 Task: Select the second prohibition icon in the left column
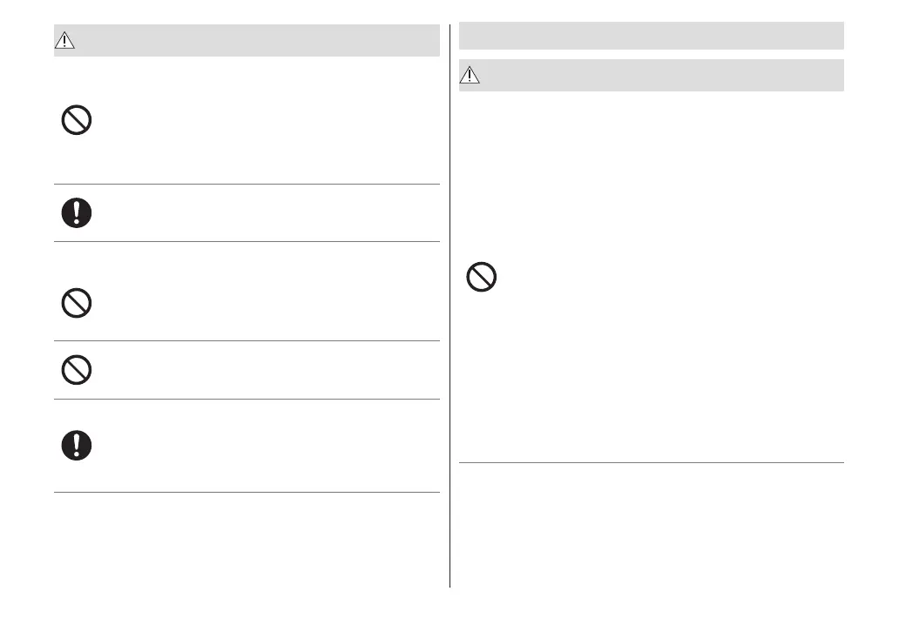coord(77,303)
